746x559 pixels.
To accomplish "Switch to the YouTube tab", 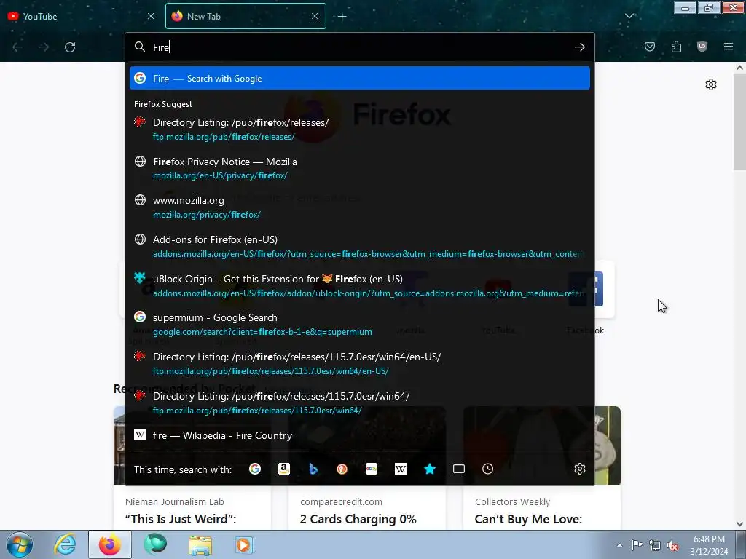I will [76, 16].
